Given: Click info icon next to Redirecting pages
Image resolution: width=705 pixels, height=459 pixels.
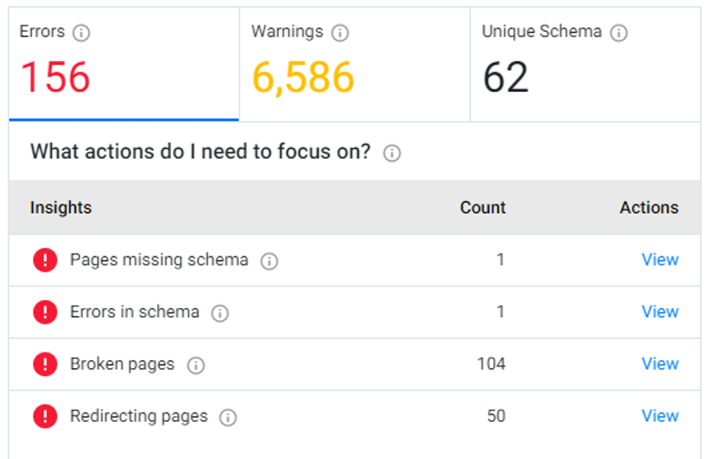Looking at the screenshot, I should click(227, 417).
